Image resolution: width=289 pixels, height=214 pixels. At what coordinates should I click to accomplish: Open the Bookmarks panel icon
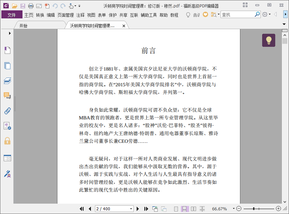click(7, 50)
